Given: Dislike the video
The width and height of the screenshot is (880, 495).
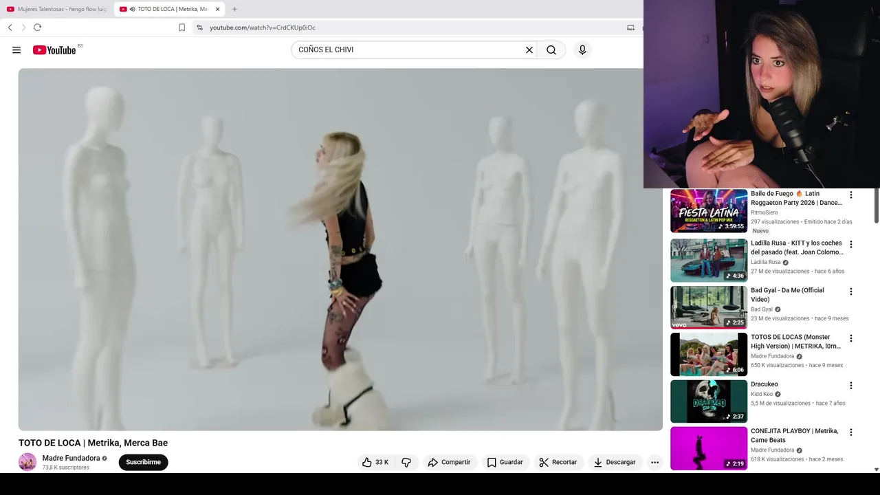Looking at the screenshot, I should (x=406, y=462).
